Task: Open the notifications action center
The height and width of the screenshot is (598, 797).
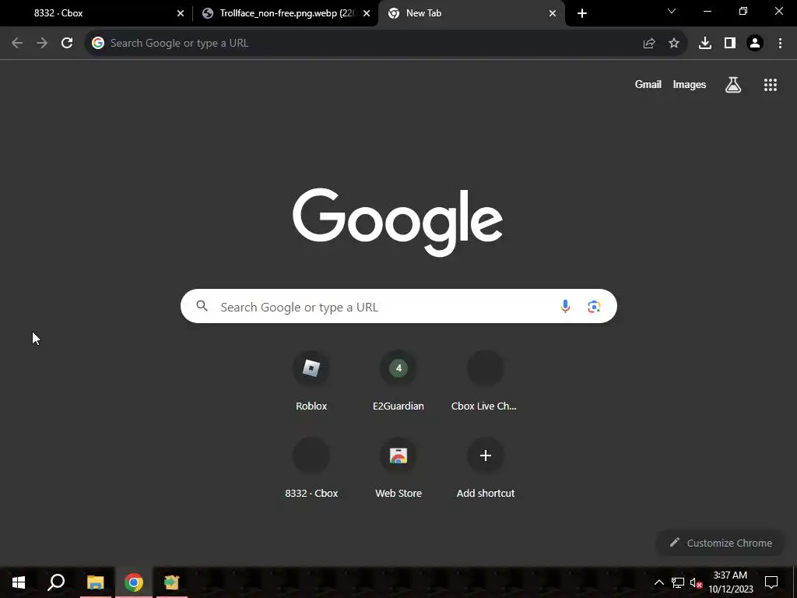Action: [771, 582]
